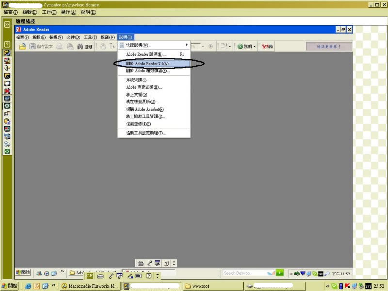This screenshot has height=291, width=388.
Task: Expand hidden quick launch icons on outer taskbar
Action: click(53, 285)
